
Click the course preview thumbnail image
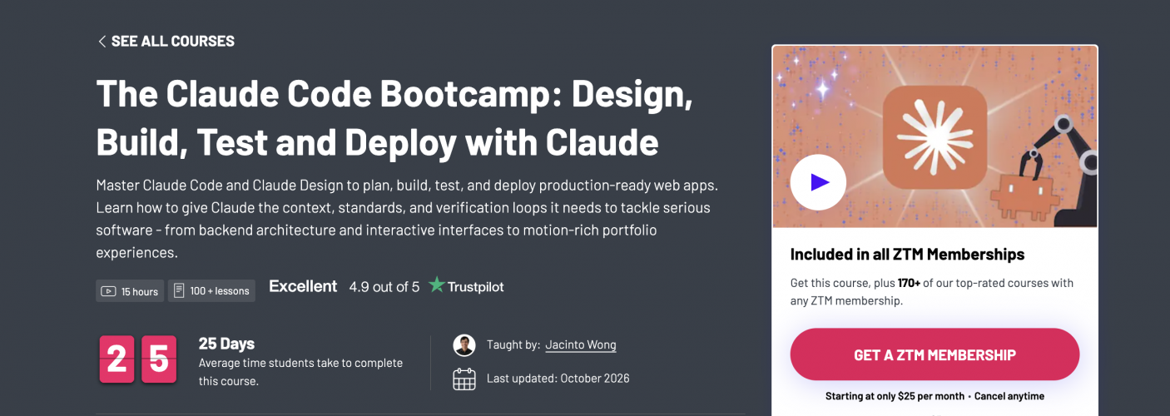935,136
